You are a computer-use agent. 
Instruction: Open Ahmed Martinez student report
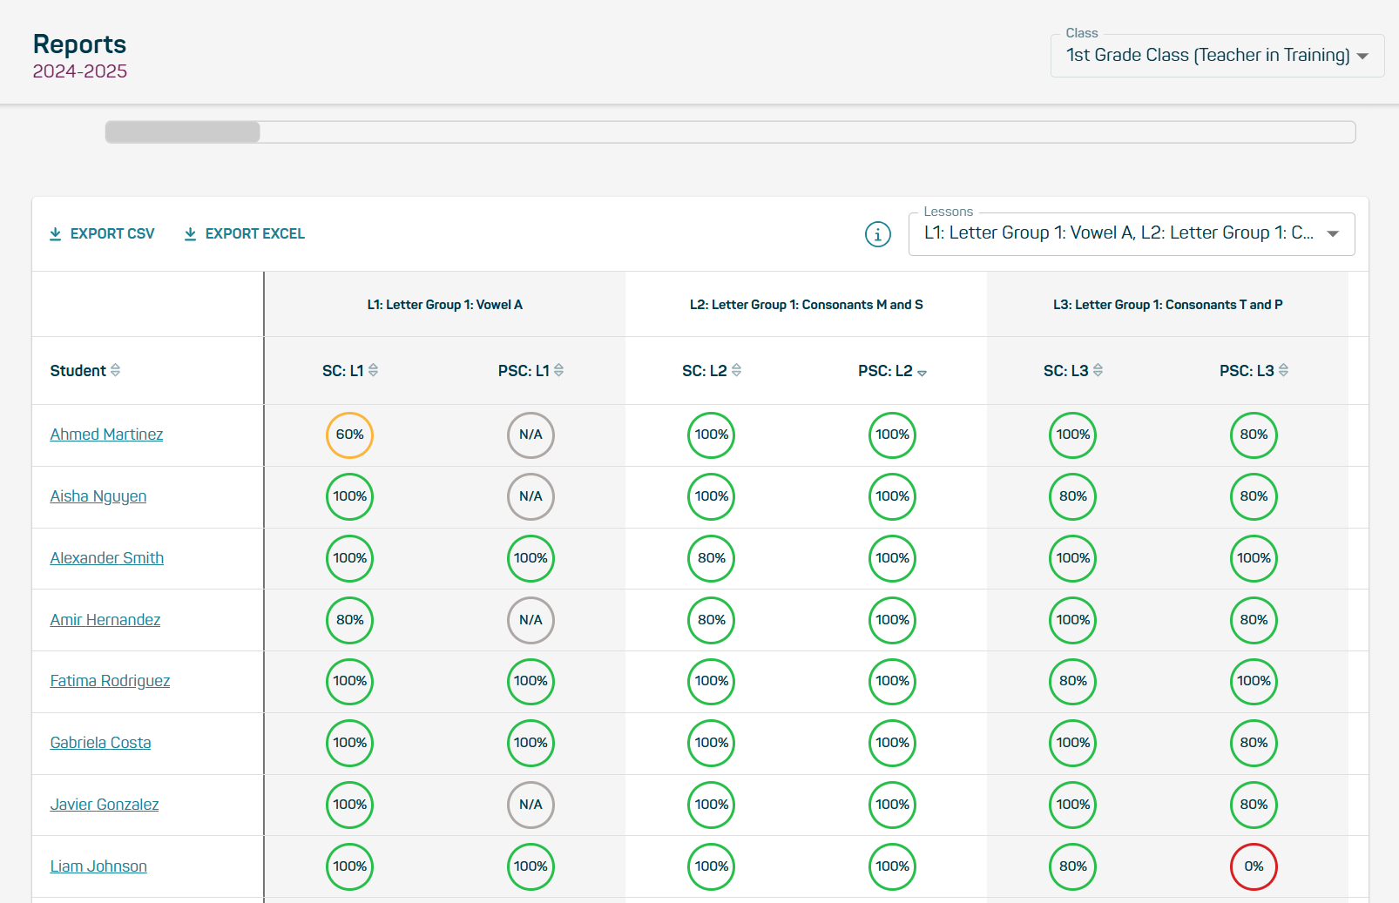tap(106, 435)
